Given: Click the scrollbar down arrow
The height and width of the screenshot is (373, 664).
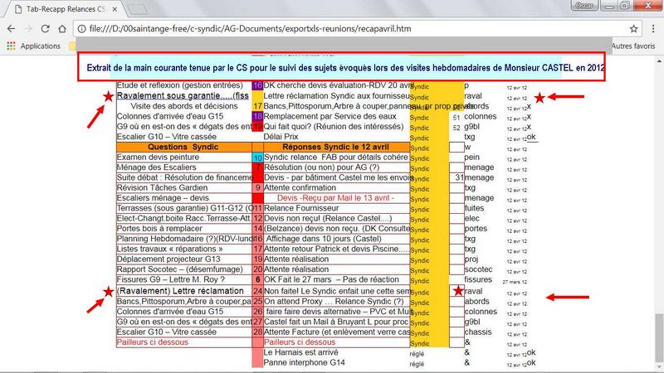Looking at the screenshot, I should coord(659,368).
